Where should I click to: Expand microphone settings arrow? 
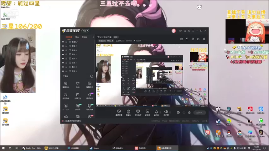point(160,112)
